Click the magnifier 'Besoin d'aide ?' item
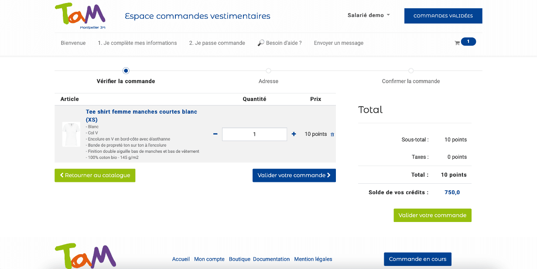This screenshot has width=537, height=269. [x=280, y=43]
